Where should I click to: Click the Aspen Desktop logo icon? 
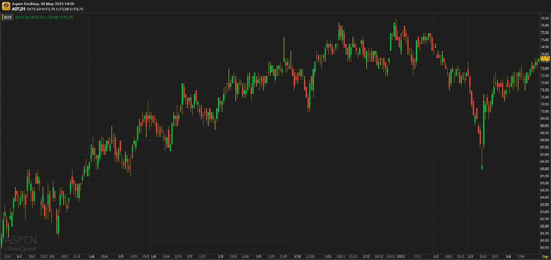6,6
